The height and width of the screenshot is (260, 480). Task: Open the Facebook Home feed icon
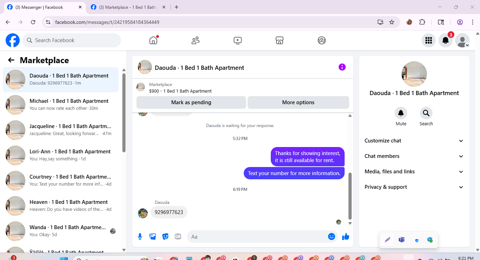153,40
